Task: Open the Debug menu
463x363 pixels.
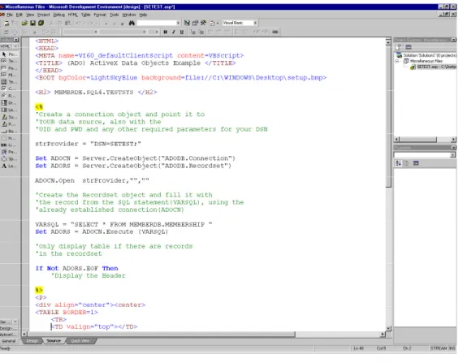Action: pos(59,15)
